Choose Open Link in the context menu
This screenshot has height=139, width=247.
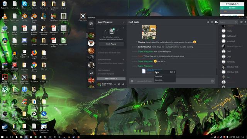[165, 80]
